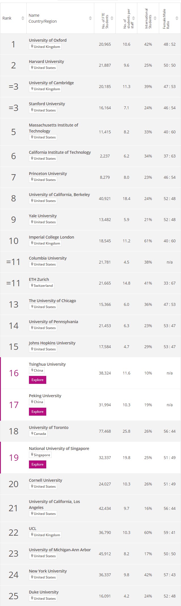The height and width of the screenshot is (606, 181).
Task: Open the University of Oxford entry
Action: coord(48,40)
